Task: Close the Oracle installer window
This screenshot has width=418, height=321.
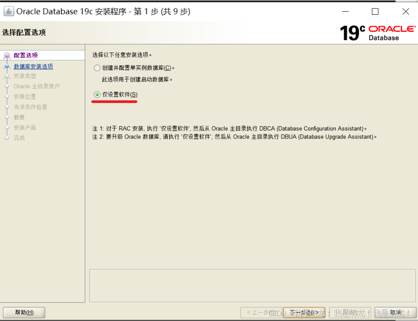Action: 406,11
